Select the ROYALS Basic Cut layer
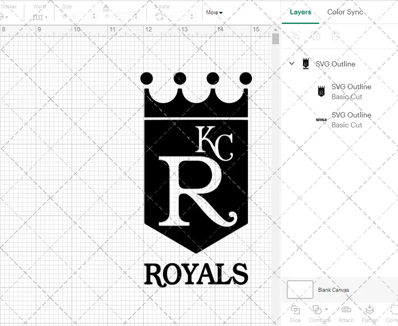This screenshot has width=398, height=326. [351, 120]
